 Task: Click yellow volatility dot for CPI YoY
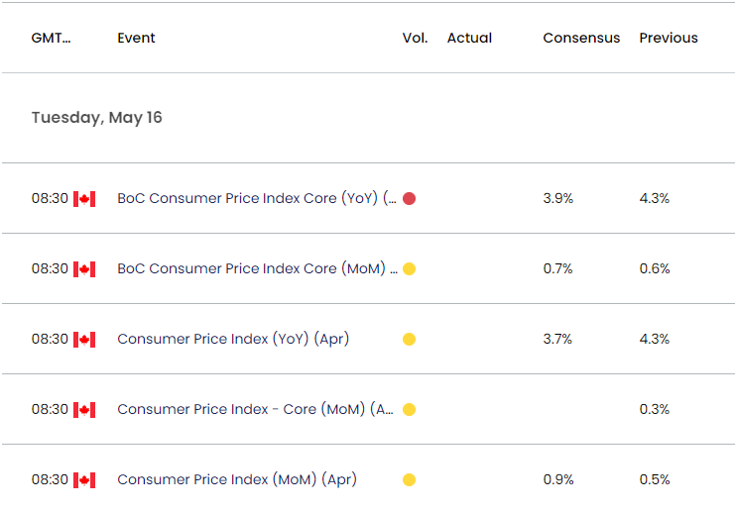[409, 340]
